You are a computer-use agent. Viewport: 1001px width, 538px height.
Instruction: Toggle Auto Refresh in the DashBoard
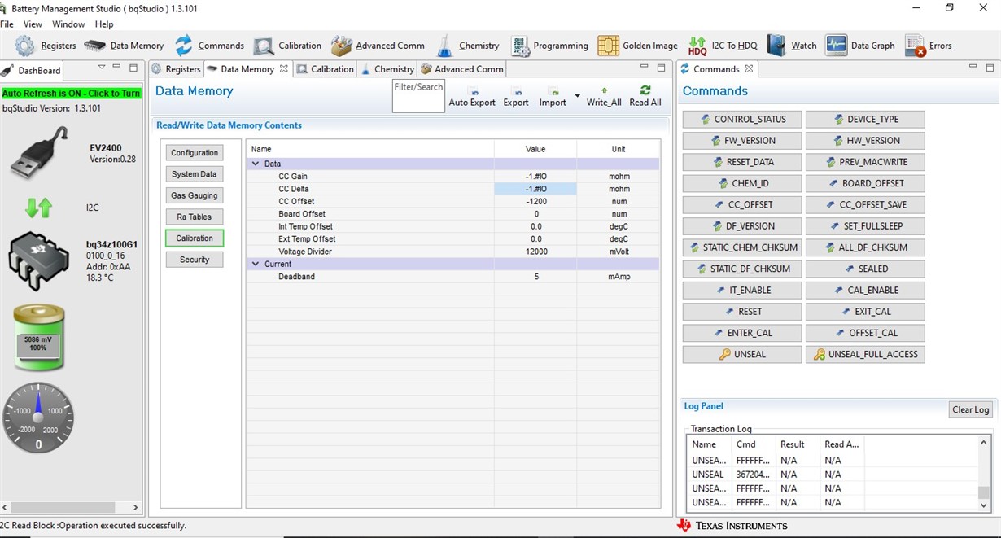click(x=72, y=94)
